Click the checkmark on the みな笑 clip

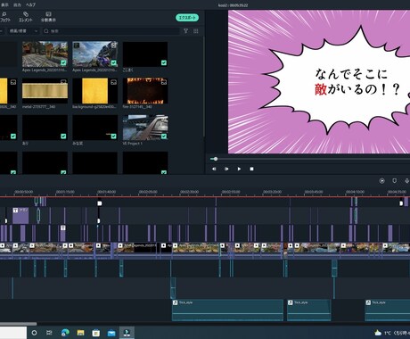pos(113,136)
